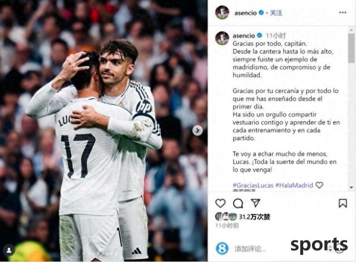Like the post with the heart icon
Viewport: 356px width, 262px height.
(220, 204)
